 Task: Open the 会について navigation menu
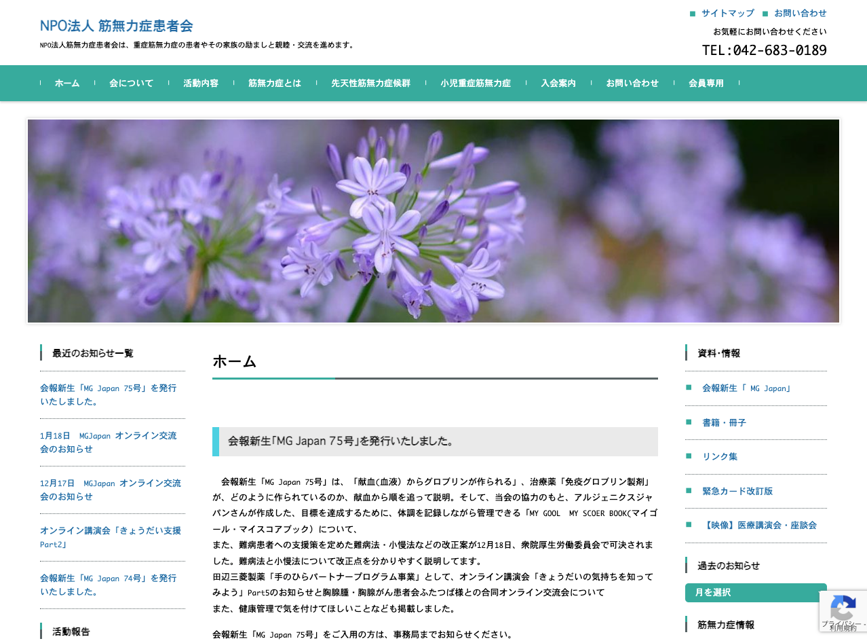(131, 83)
